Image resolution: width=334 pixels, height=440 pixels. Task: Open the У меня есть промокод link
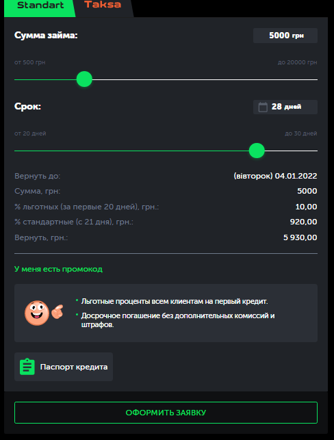click(x=58, y=269)
